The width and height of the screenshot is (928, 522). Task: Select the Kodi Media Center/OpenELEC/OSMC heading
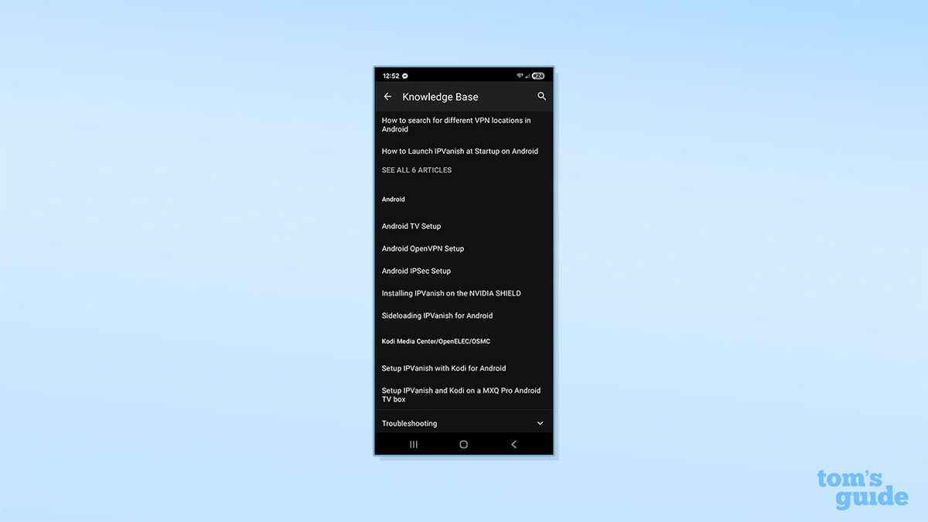point(436,341)
